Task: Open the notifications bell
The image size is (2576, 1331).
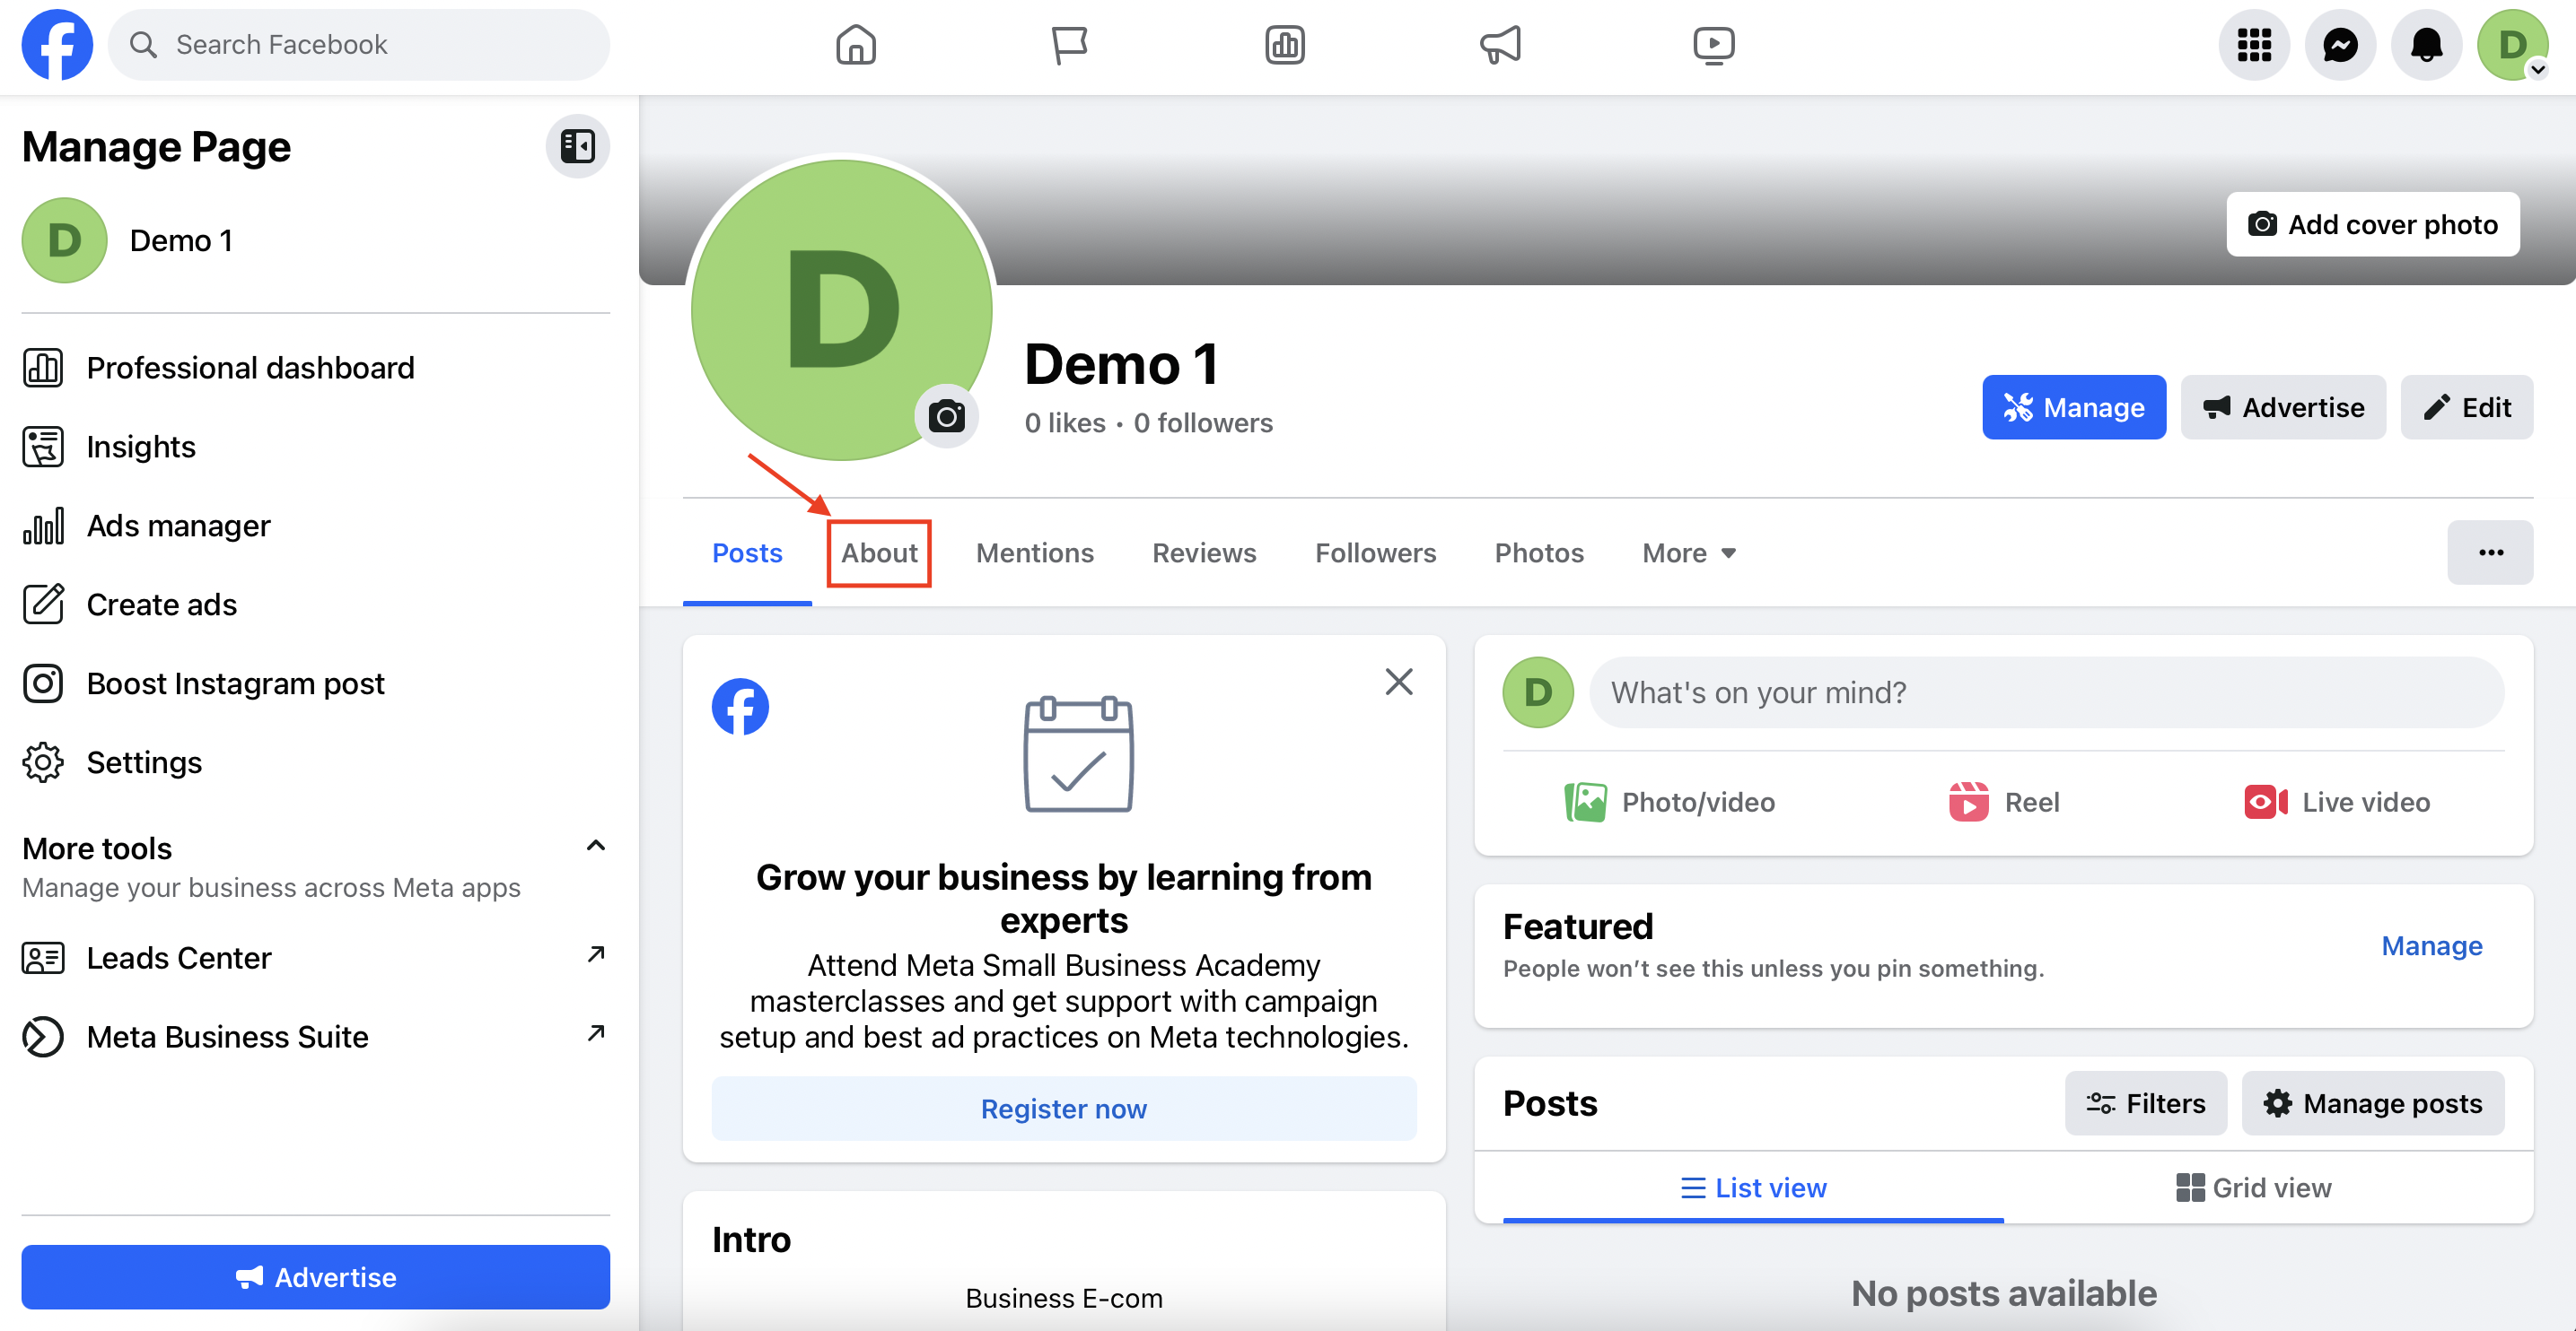Action: click(x=2426, y=45)
